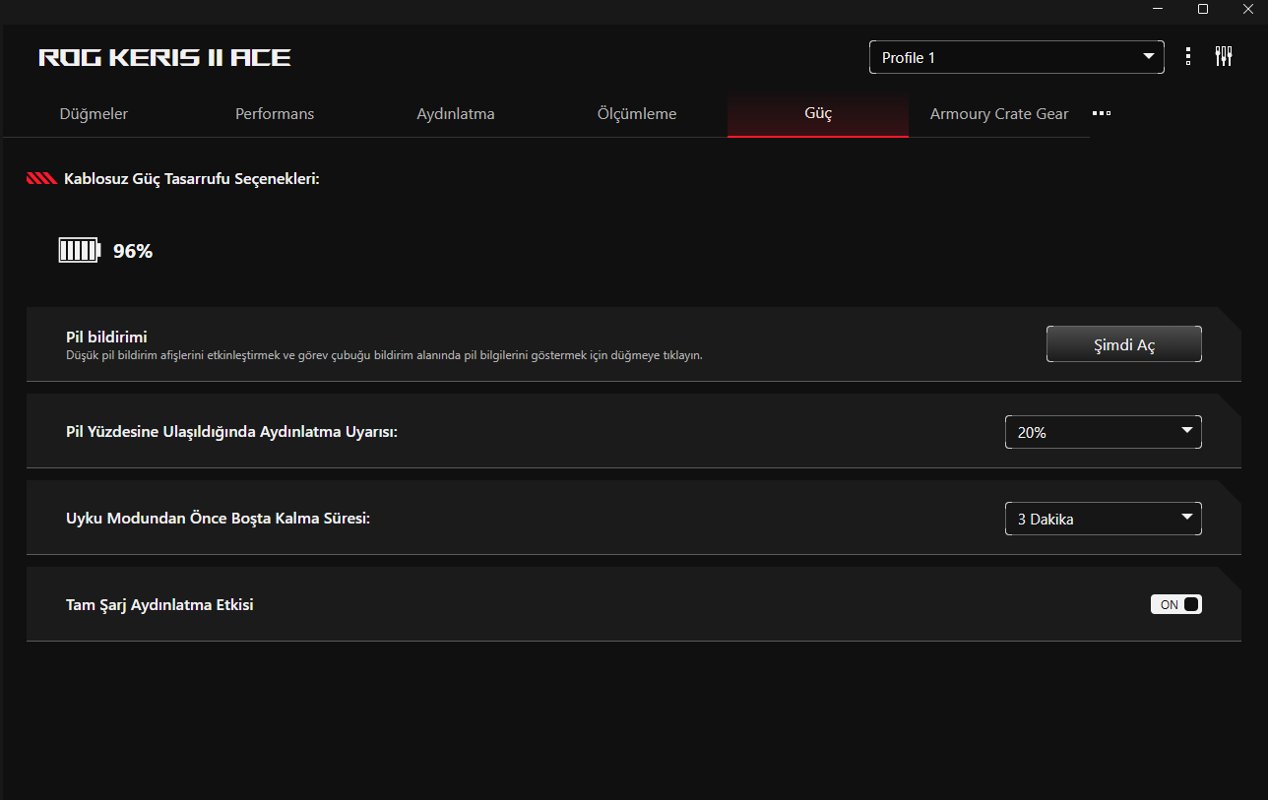Switch to the Düğmeler tab
This screenshot has width=1268, height=800.
coord(94,114)
